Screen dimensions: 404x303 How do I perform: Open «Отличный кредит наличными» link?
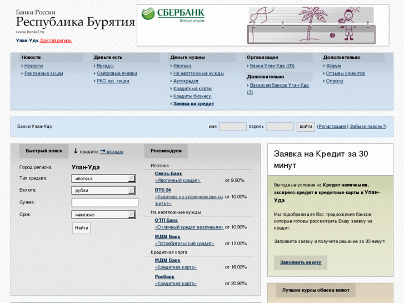189,227
